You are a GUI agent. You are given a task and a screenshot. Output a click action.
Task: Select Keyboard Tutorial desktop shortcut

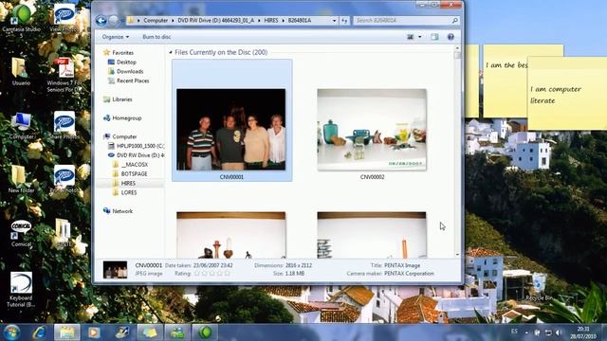[21, 290]
